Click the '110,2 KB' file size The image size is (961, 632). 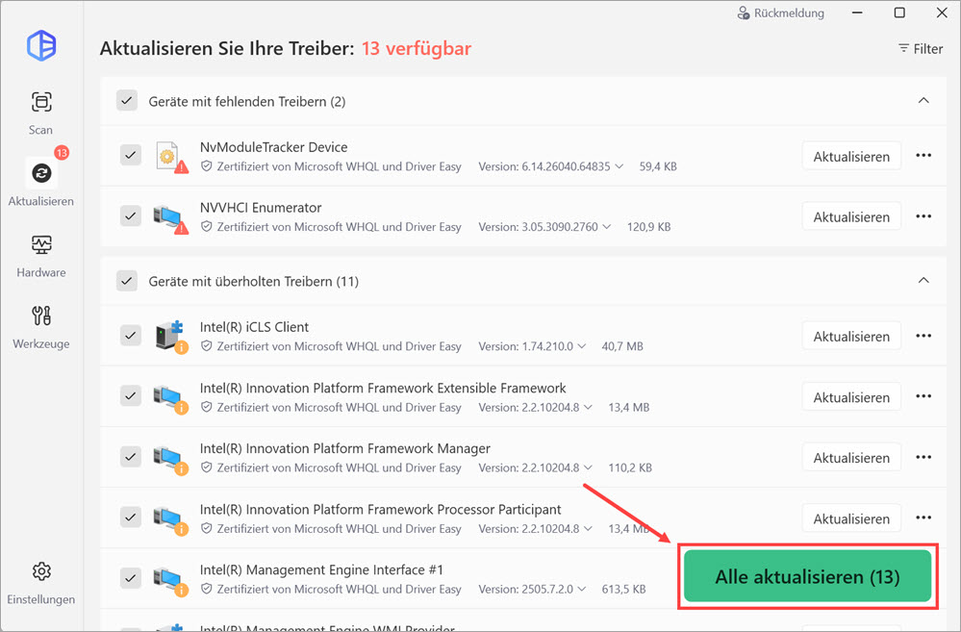(630, 468)
